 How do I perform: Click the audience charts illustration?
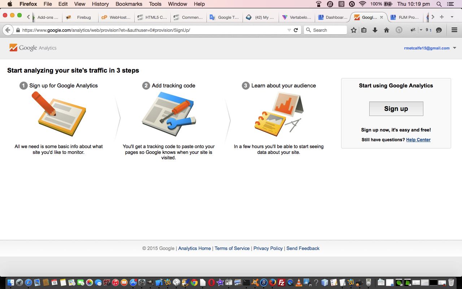coord(279,113)
